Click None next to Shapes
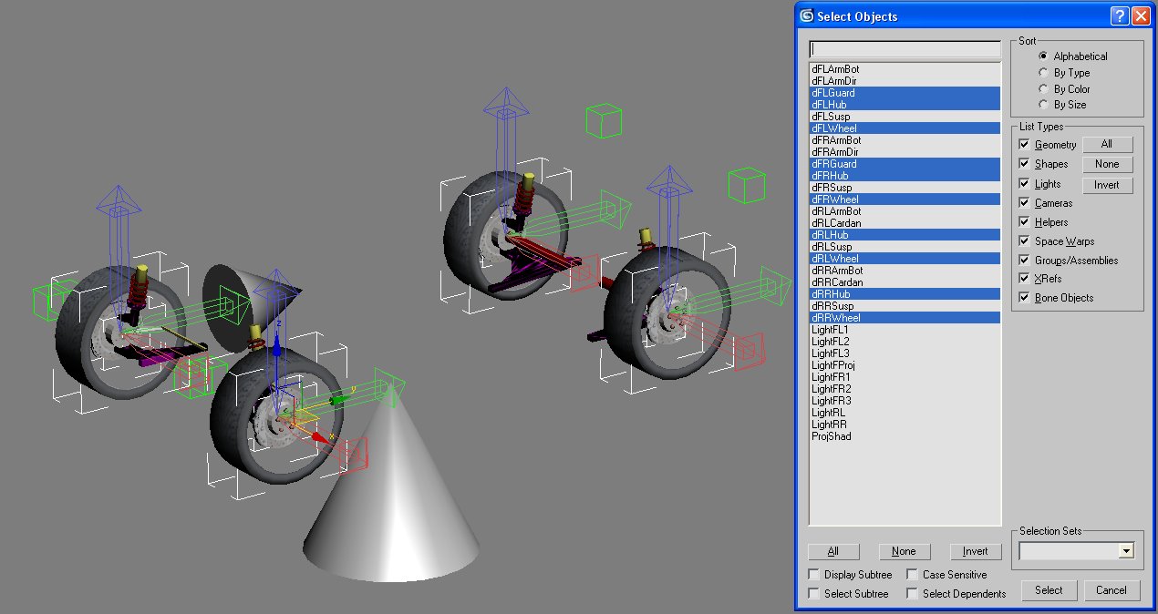Screen dimensions: 1158x614 click(1108, 164)
